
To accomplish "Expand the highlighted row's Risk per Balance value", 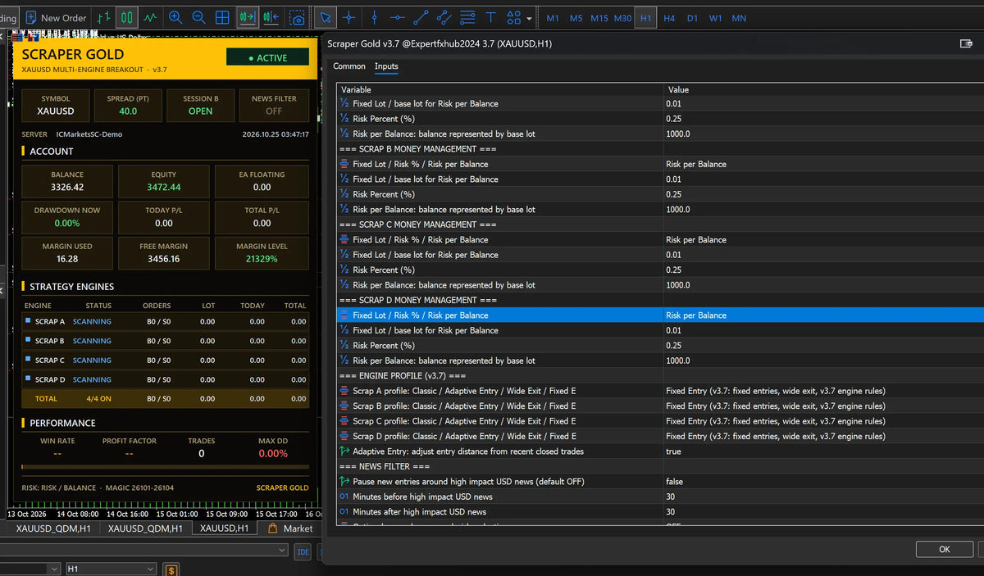I will coord(823,315).
